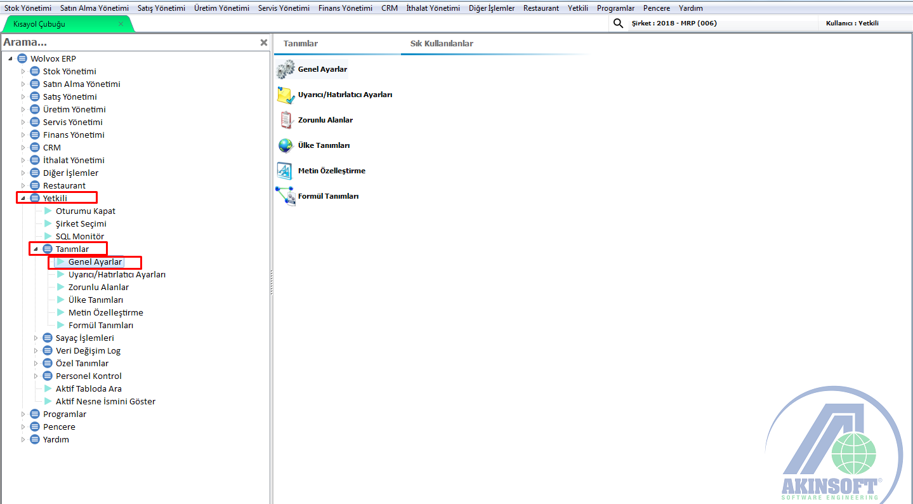Click the arrow icon beside Oturumu Kapat
Viewport: 913px width, 504px height.
(48, 211)
